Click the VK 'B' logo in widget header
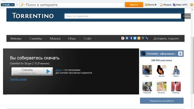This screenshot has width=194, height=109. tap(180, 54)
